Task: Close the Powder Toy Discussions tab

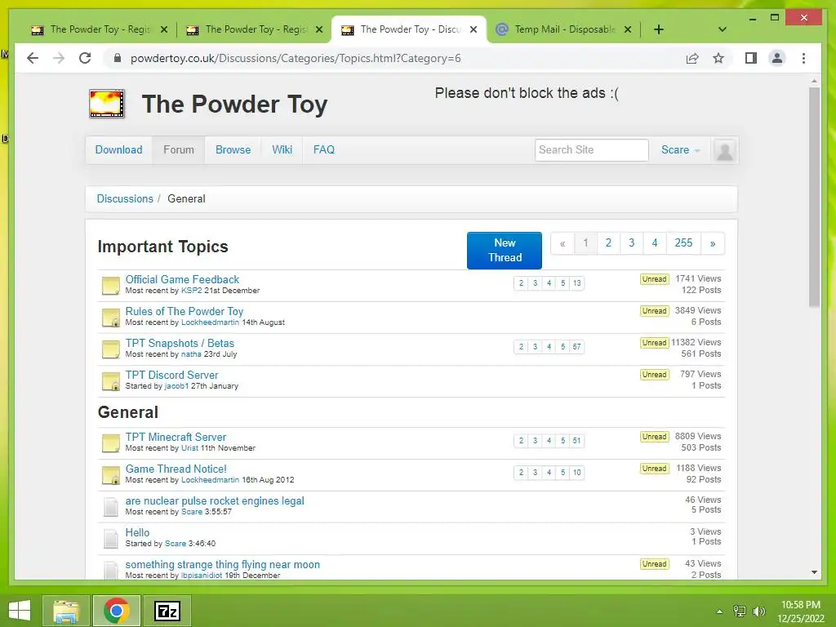Action: pos(474,29)
